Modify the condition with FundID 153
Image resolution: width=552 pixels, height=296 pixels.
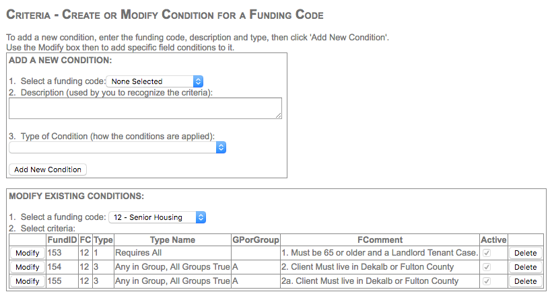[27, 253]
